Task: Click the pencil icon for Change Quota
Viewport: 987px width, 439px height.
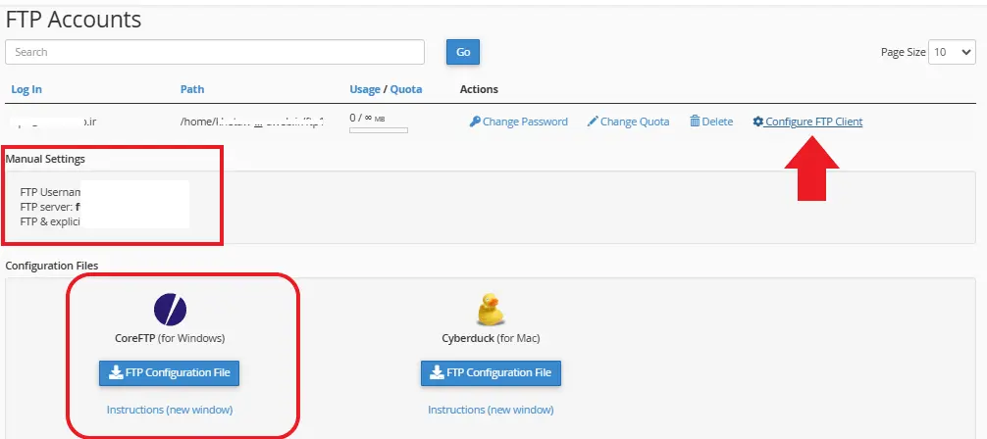Action: 593,122
